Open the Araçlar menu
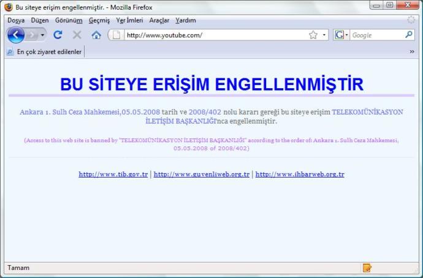423x278 pixels. coord(159,20)
